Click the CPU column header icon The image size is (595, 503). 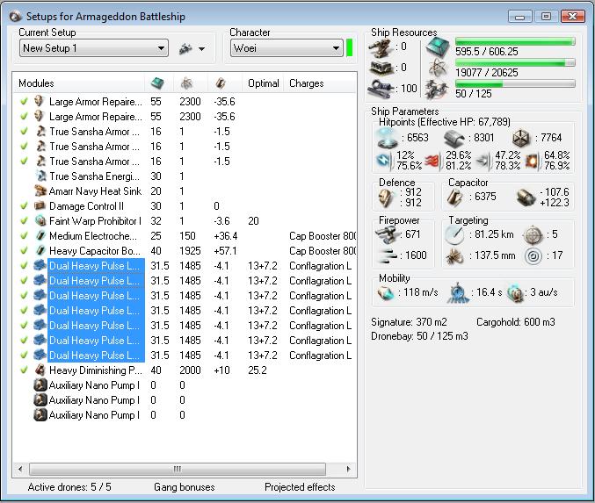coord(157,83)
